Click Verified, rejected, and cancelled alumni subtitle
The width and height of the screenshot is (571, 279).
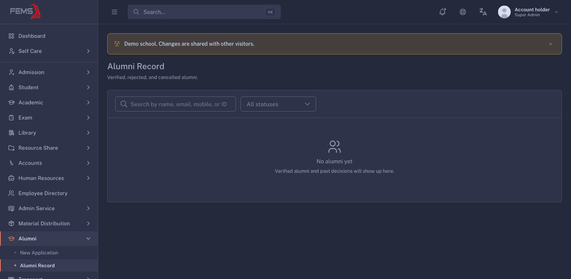[x=153, y=77]
